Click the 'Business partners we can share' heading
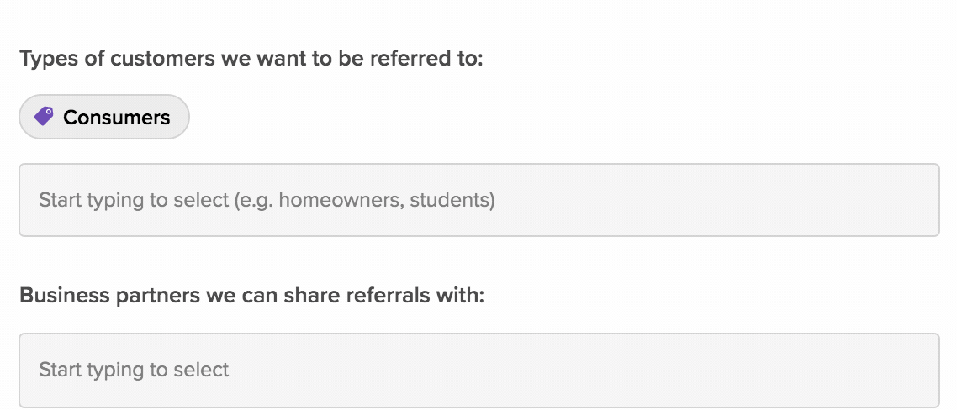957x410 pixels. click(251, 295)
